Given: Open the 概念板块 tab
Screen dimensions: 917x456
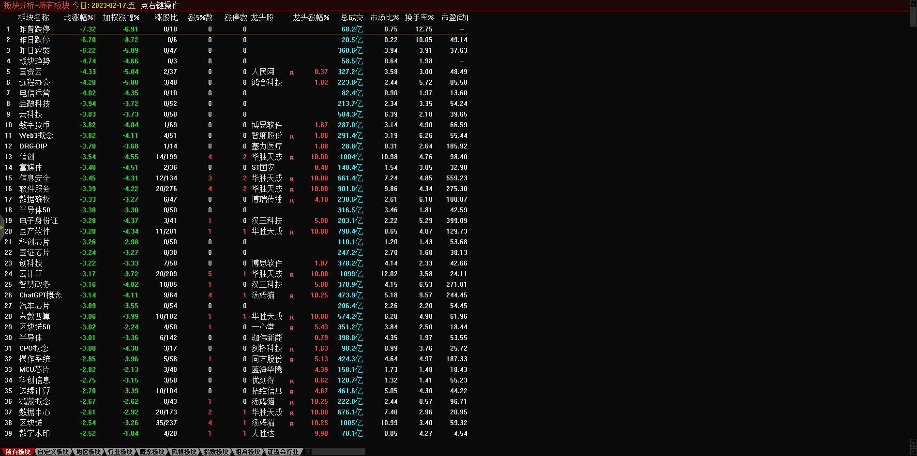Looking at the screenshot, I should [151, 452].
